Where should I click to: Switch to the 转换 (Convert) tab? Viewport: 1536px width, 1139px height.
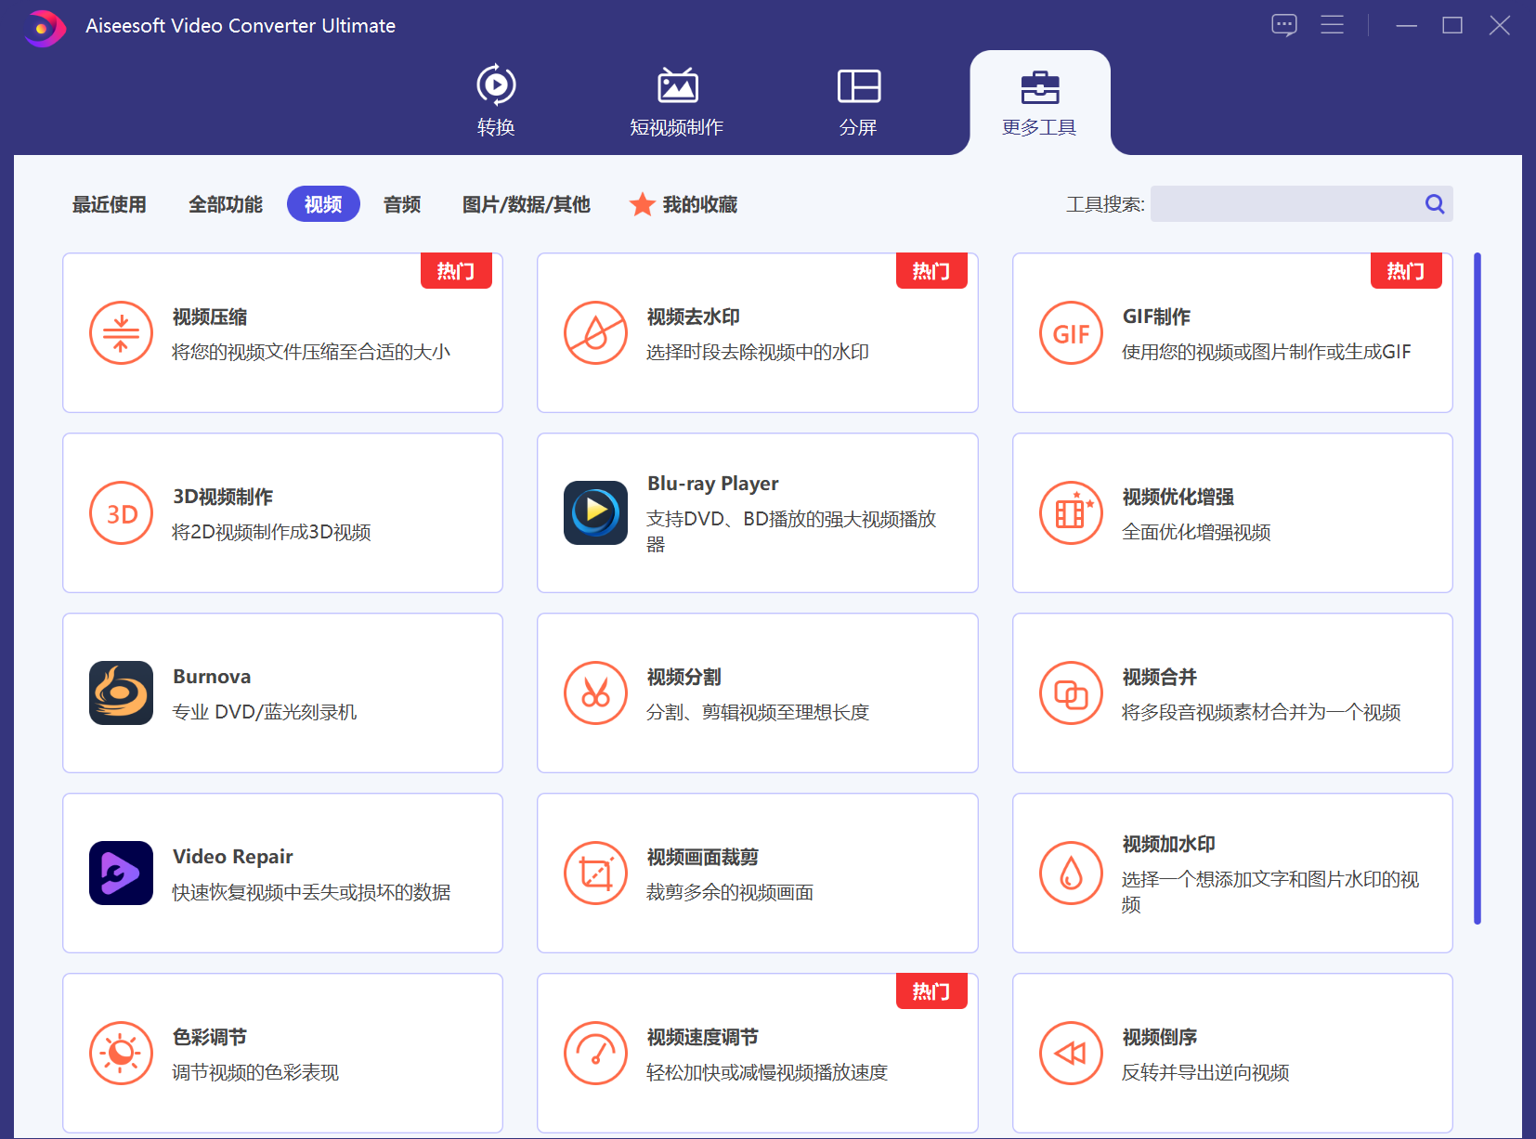coord(496,101)
